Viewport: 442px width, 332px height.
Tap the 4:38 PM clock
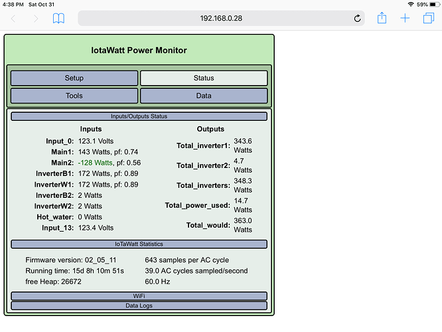tap(13, 5)
